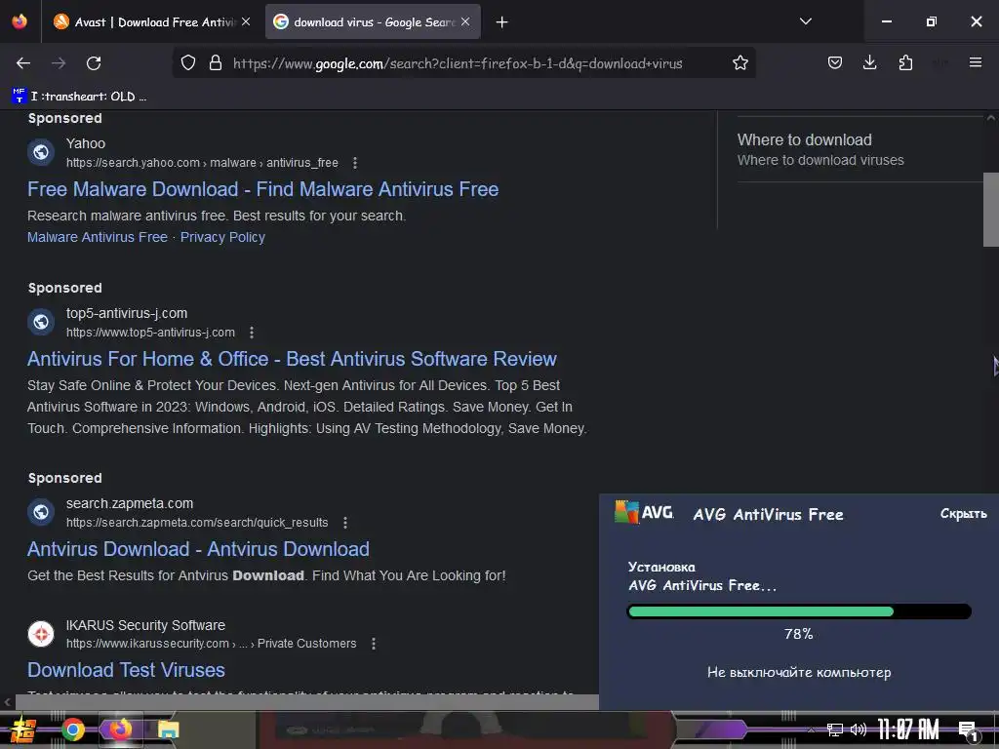Open options menu for top5-antivirus ad

point(252,333)
